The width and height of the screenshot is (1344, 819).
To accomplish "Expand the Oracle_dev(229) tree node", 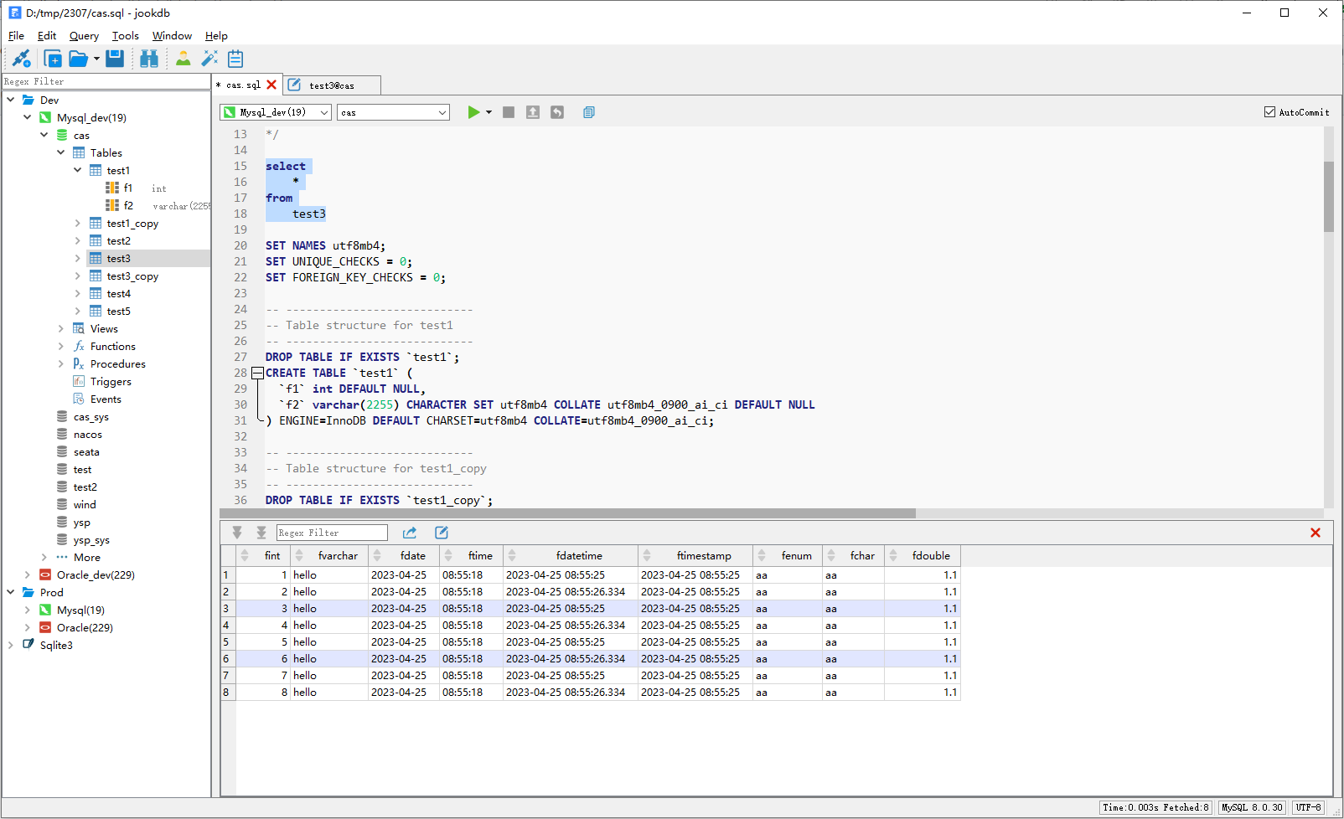I will [28, 575].
